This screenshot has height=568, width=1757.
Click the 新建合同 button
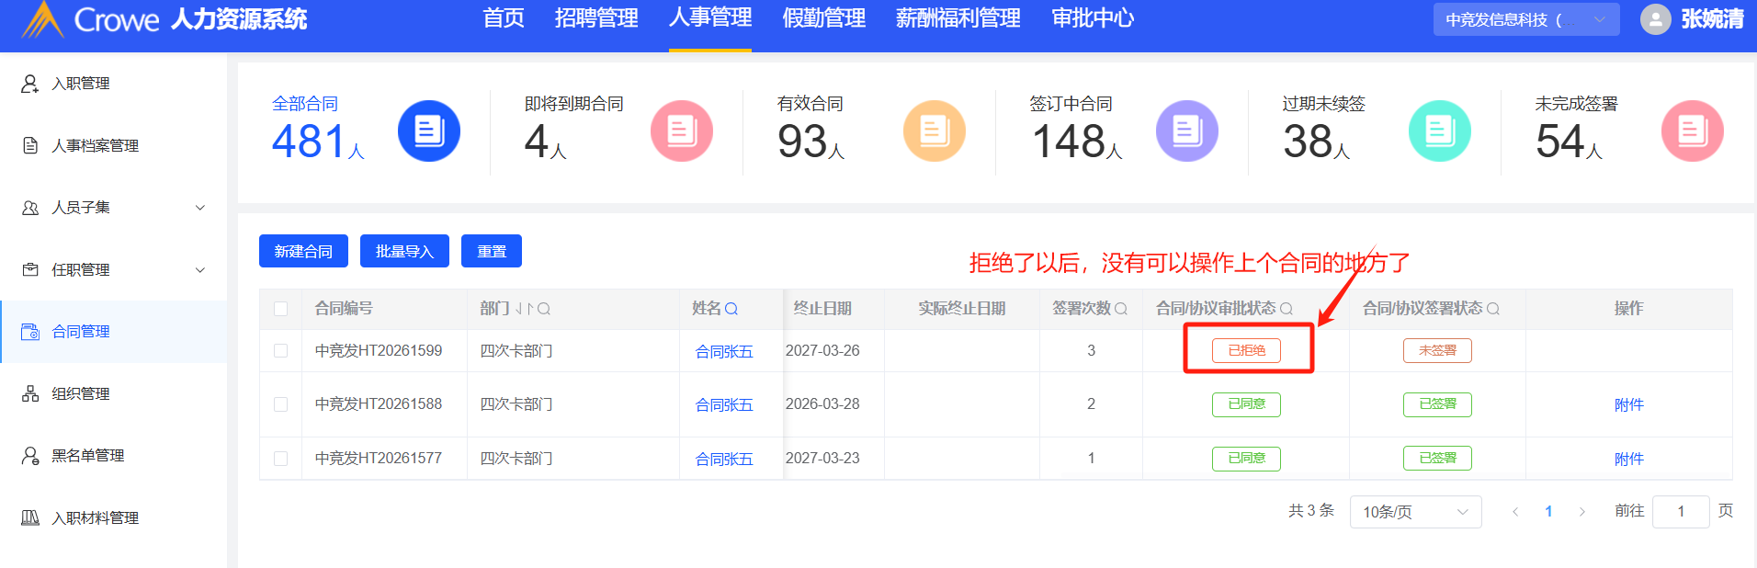coord(303,251)
